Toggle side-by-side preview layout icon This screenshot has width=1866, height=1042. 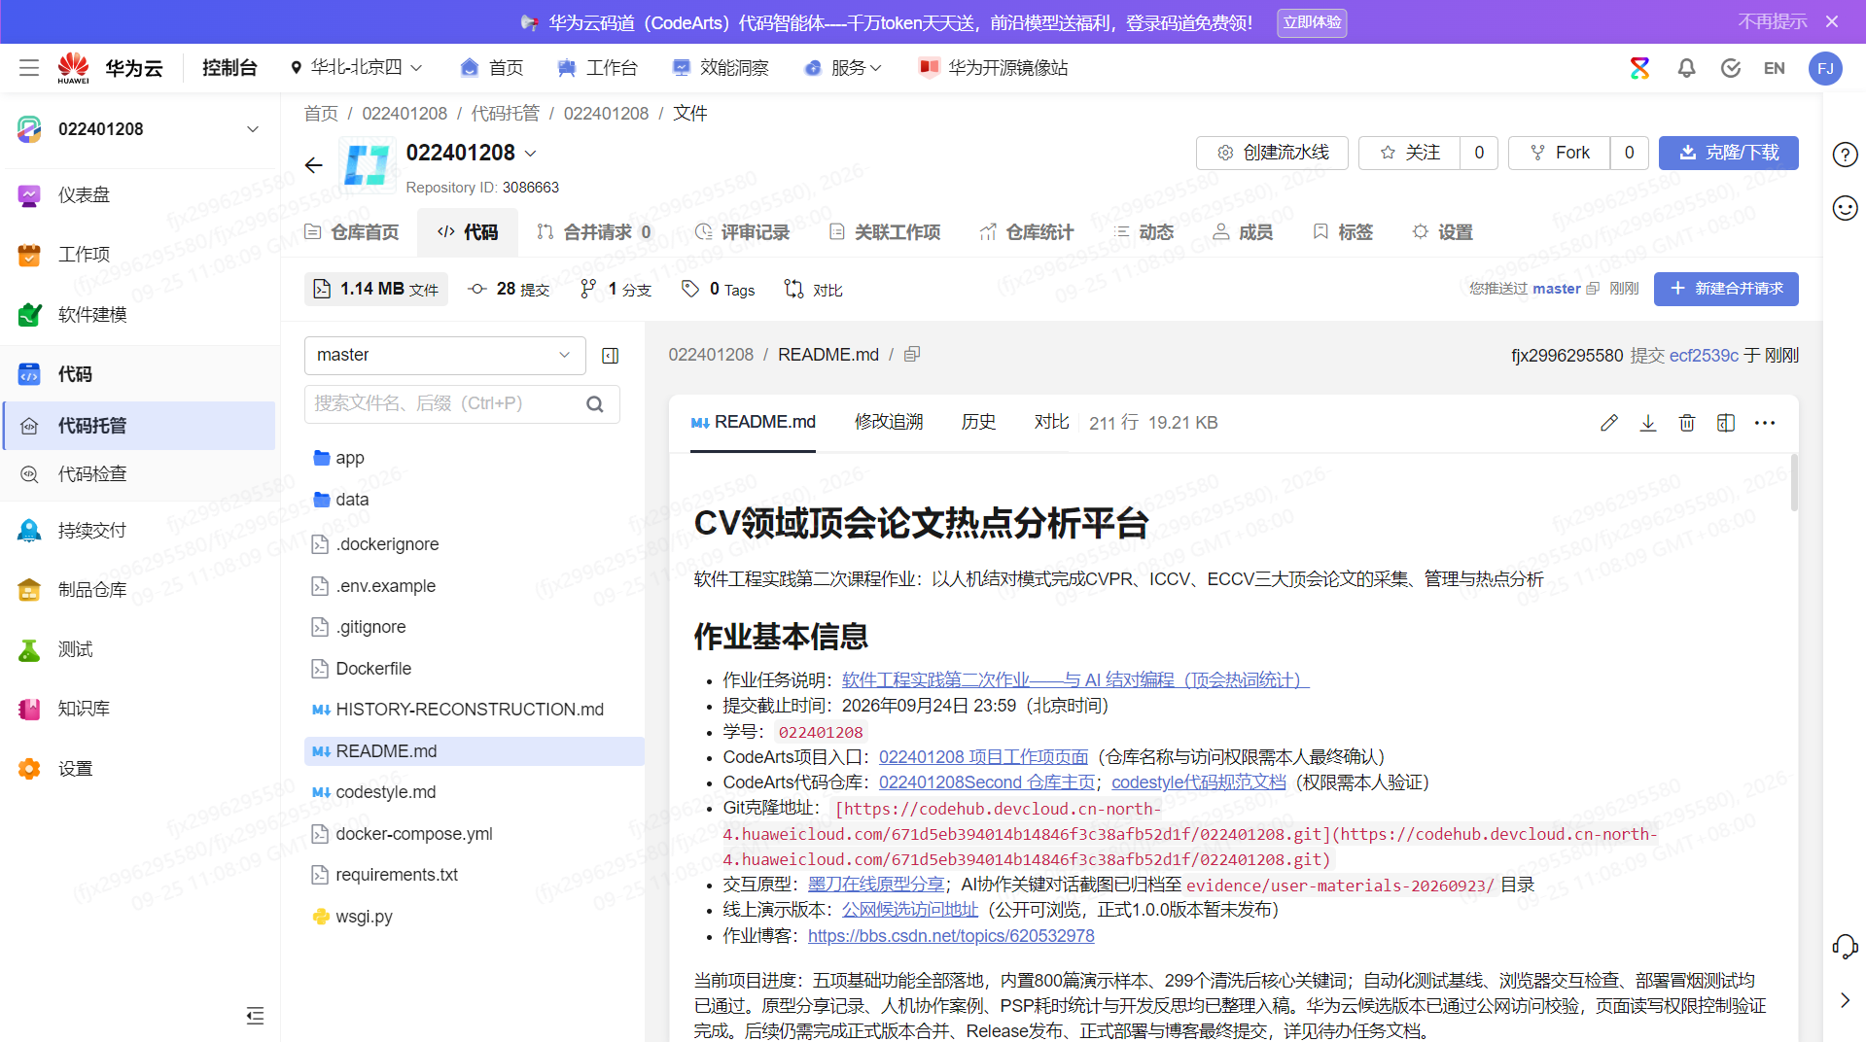1726,423
